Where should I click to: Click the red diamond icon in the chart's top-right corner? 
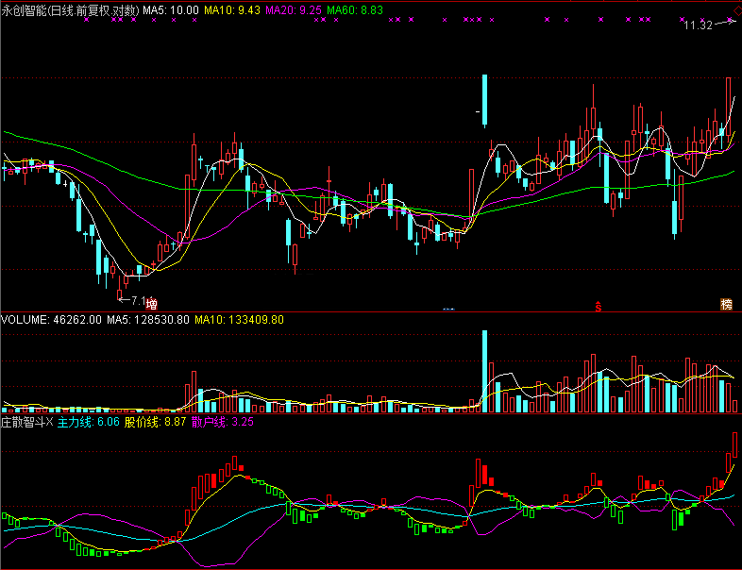tap(738, 10)
